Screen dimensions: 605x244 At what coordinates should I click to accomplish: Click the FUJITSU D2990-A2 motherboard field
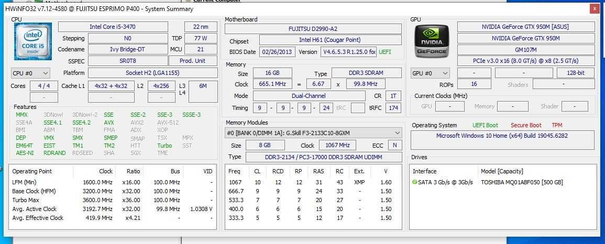coord(313,28)
